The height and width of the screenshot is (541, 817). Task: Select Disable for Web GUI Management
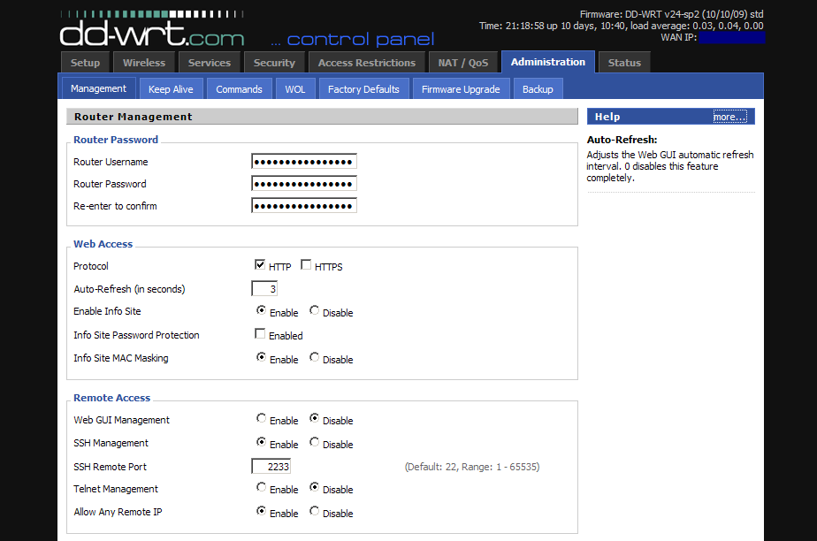(x=314, y=418)
